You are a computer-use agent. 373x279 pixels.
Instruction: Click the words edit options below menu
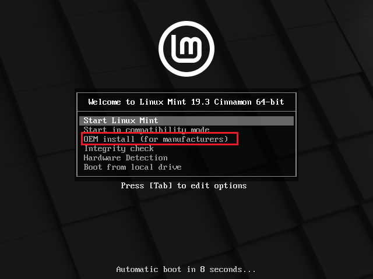click(x=219, y=185)
